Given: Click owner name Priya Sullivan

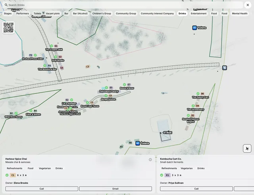Looking at the screenshot, I should point(176,183).
